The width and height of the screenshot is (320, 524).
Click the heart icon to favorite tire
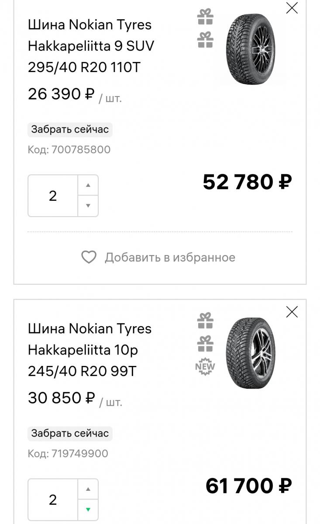coord(89,257)
